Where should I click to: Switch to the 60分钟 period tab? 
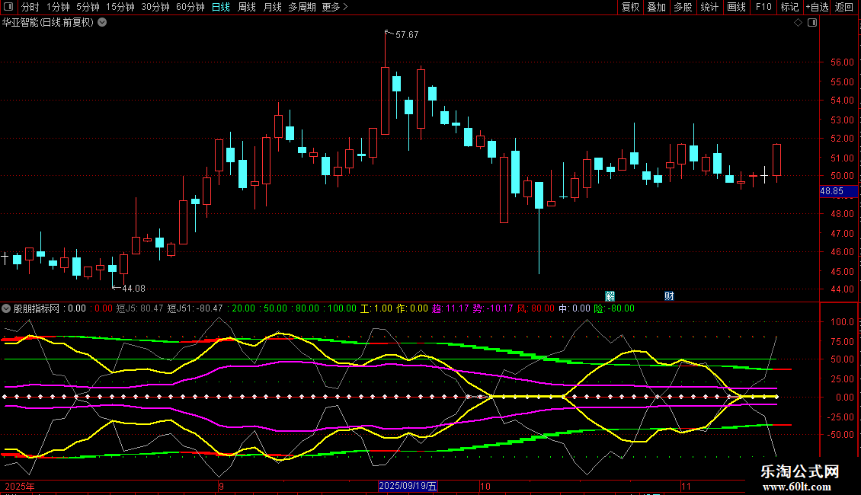pos(190,7)
